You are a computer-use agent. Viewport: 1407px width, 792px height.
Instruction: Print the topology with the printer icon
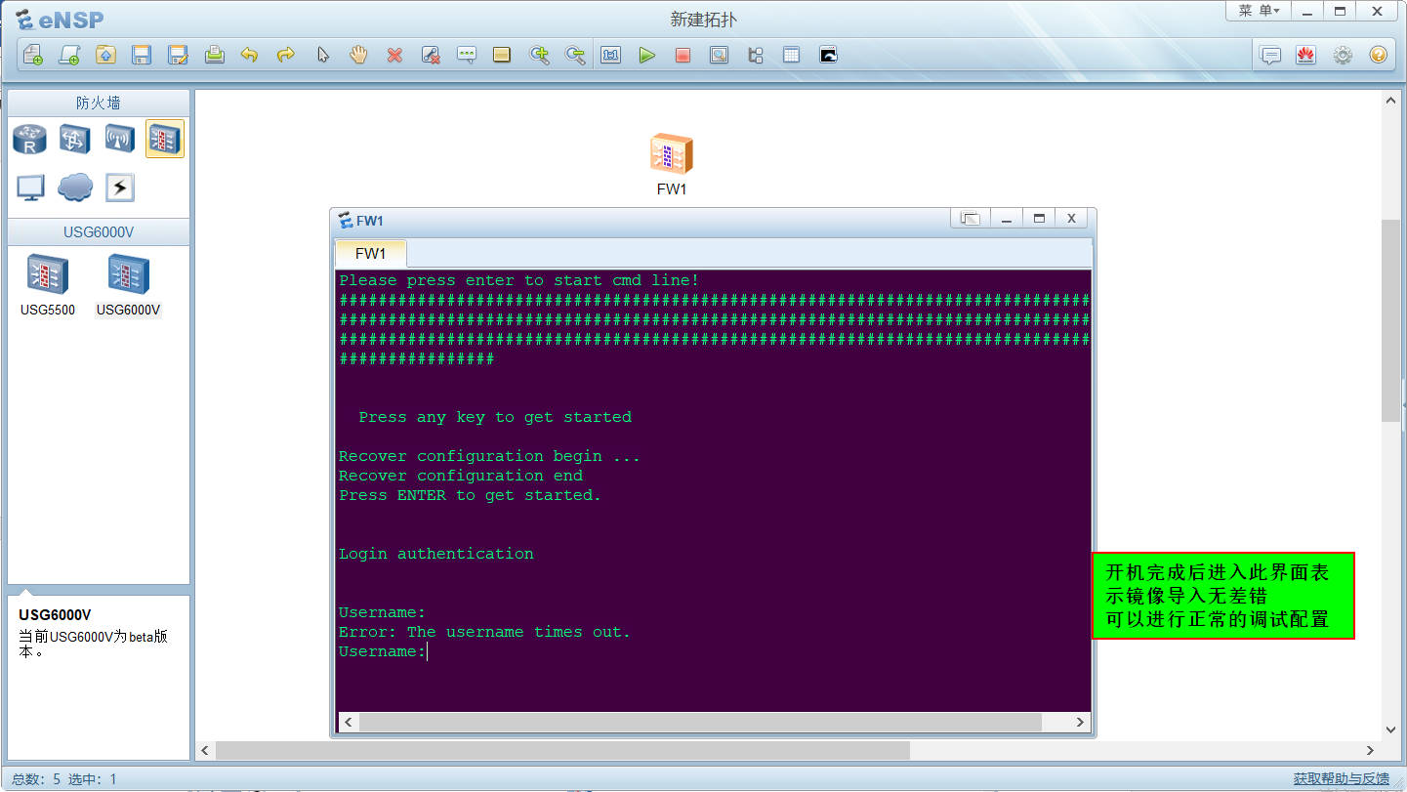point(214,55)
